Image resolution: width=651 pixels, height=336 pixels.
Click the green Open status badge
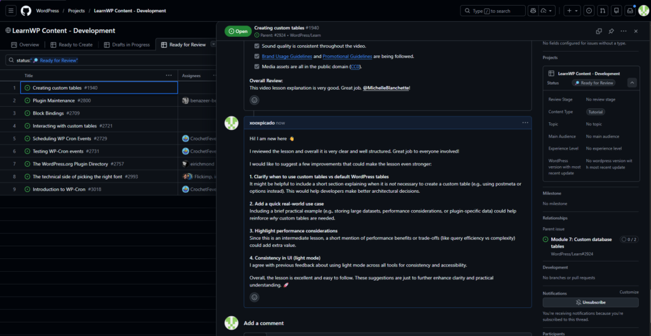pos(238,31)
